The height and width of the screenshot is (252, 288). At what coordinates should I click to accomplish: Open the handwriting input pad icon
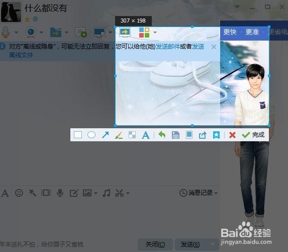[74, 193]
